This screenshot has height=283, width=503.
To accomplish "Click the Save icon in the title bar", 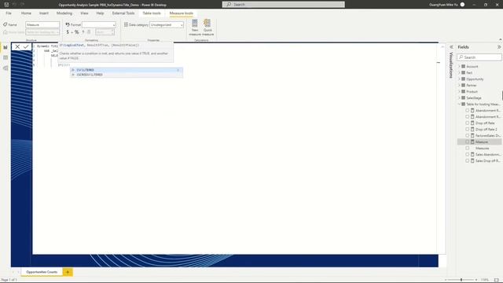I will (6, 5).
